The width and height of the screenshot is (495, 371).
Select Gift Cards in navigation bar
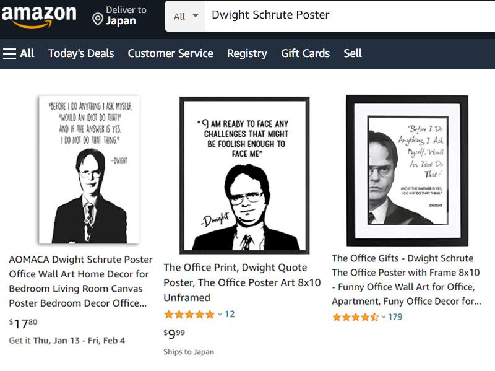coord(305,53)
